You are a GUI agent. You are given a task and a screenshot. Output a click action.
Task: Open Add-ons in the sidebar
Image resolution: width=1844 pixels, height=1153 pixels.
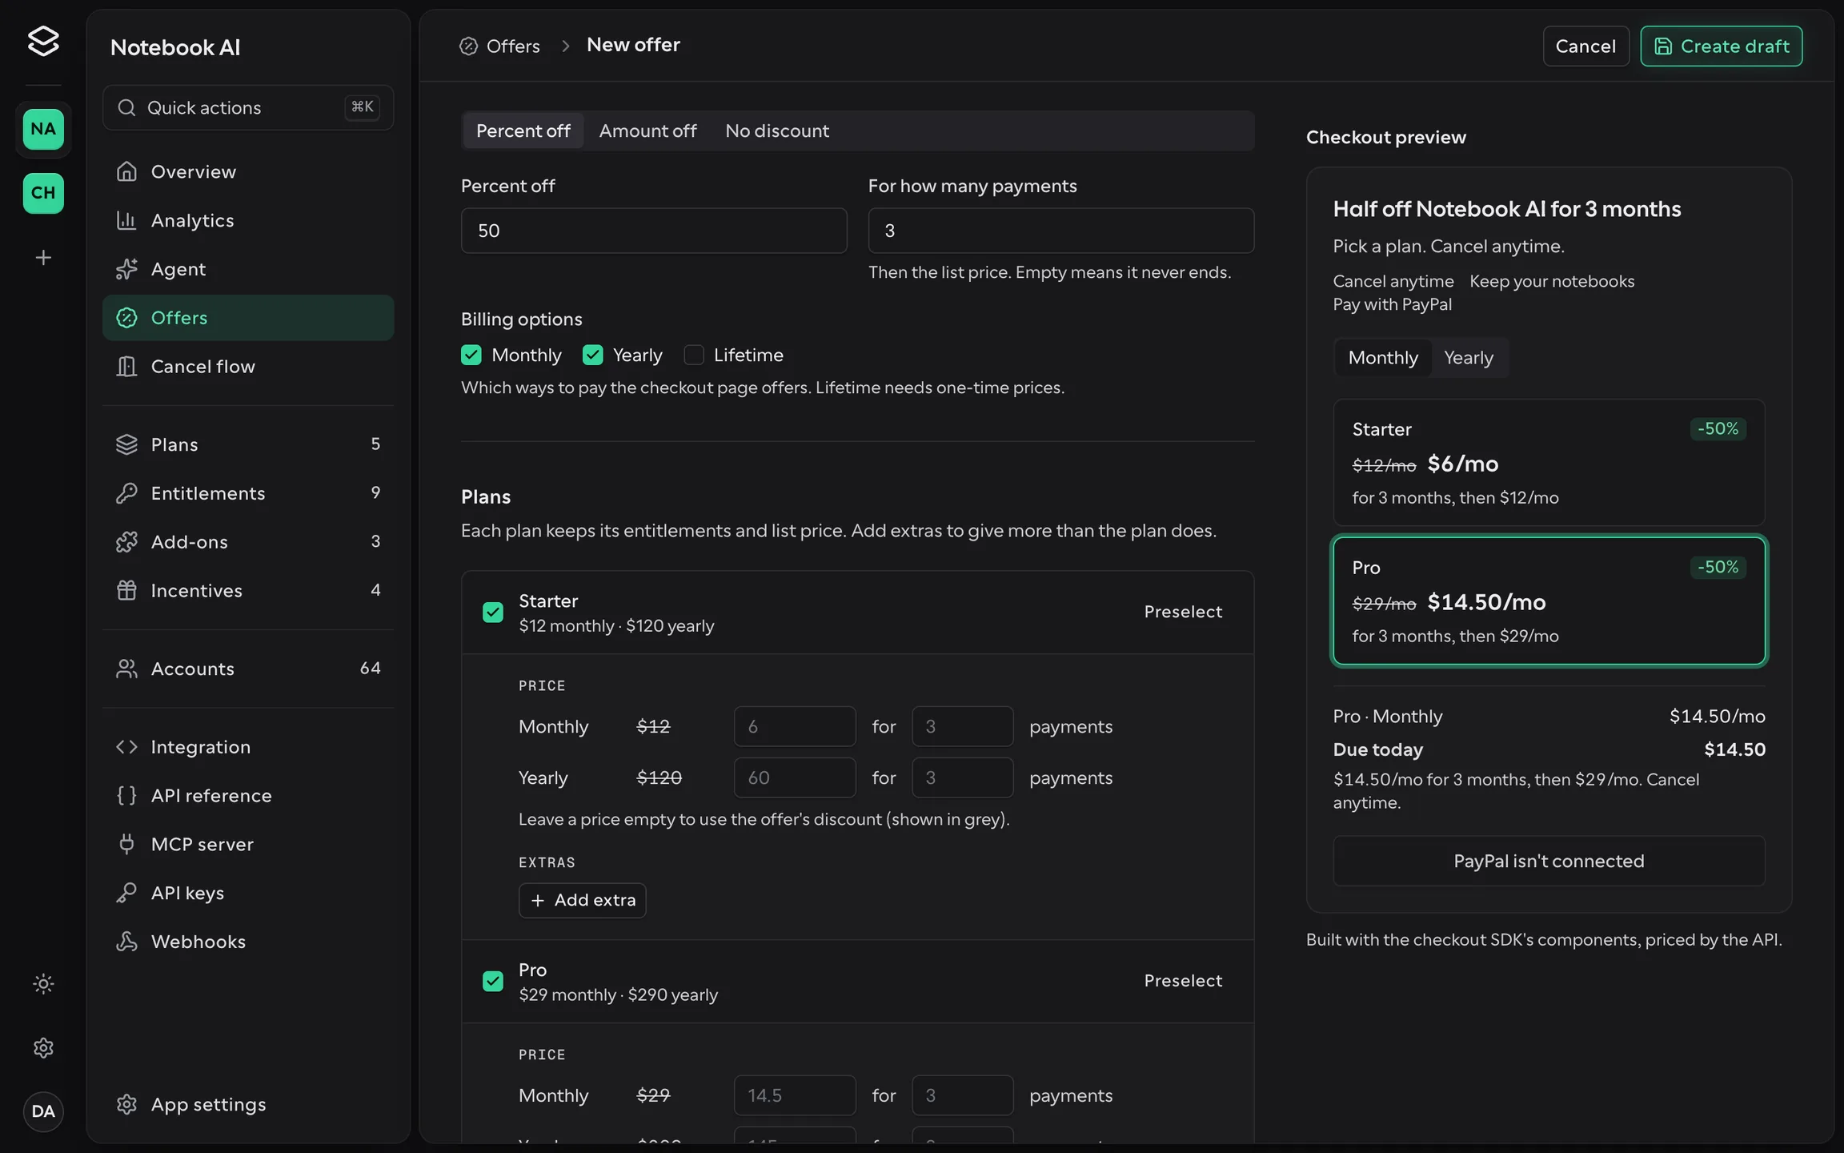[x=248, y=542]
